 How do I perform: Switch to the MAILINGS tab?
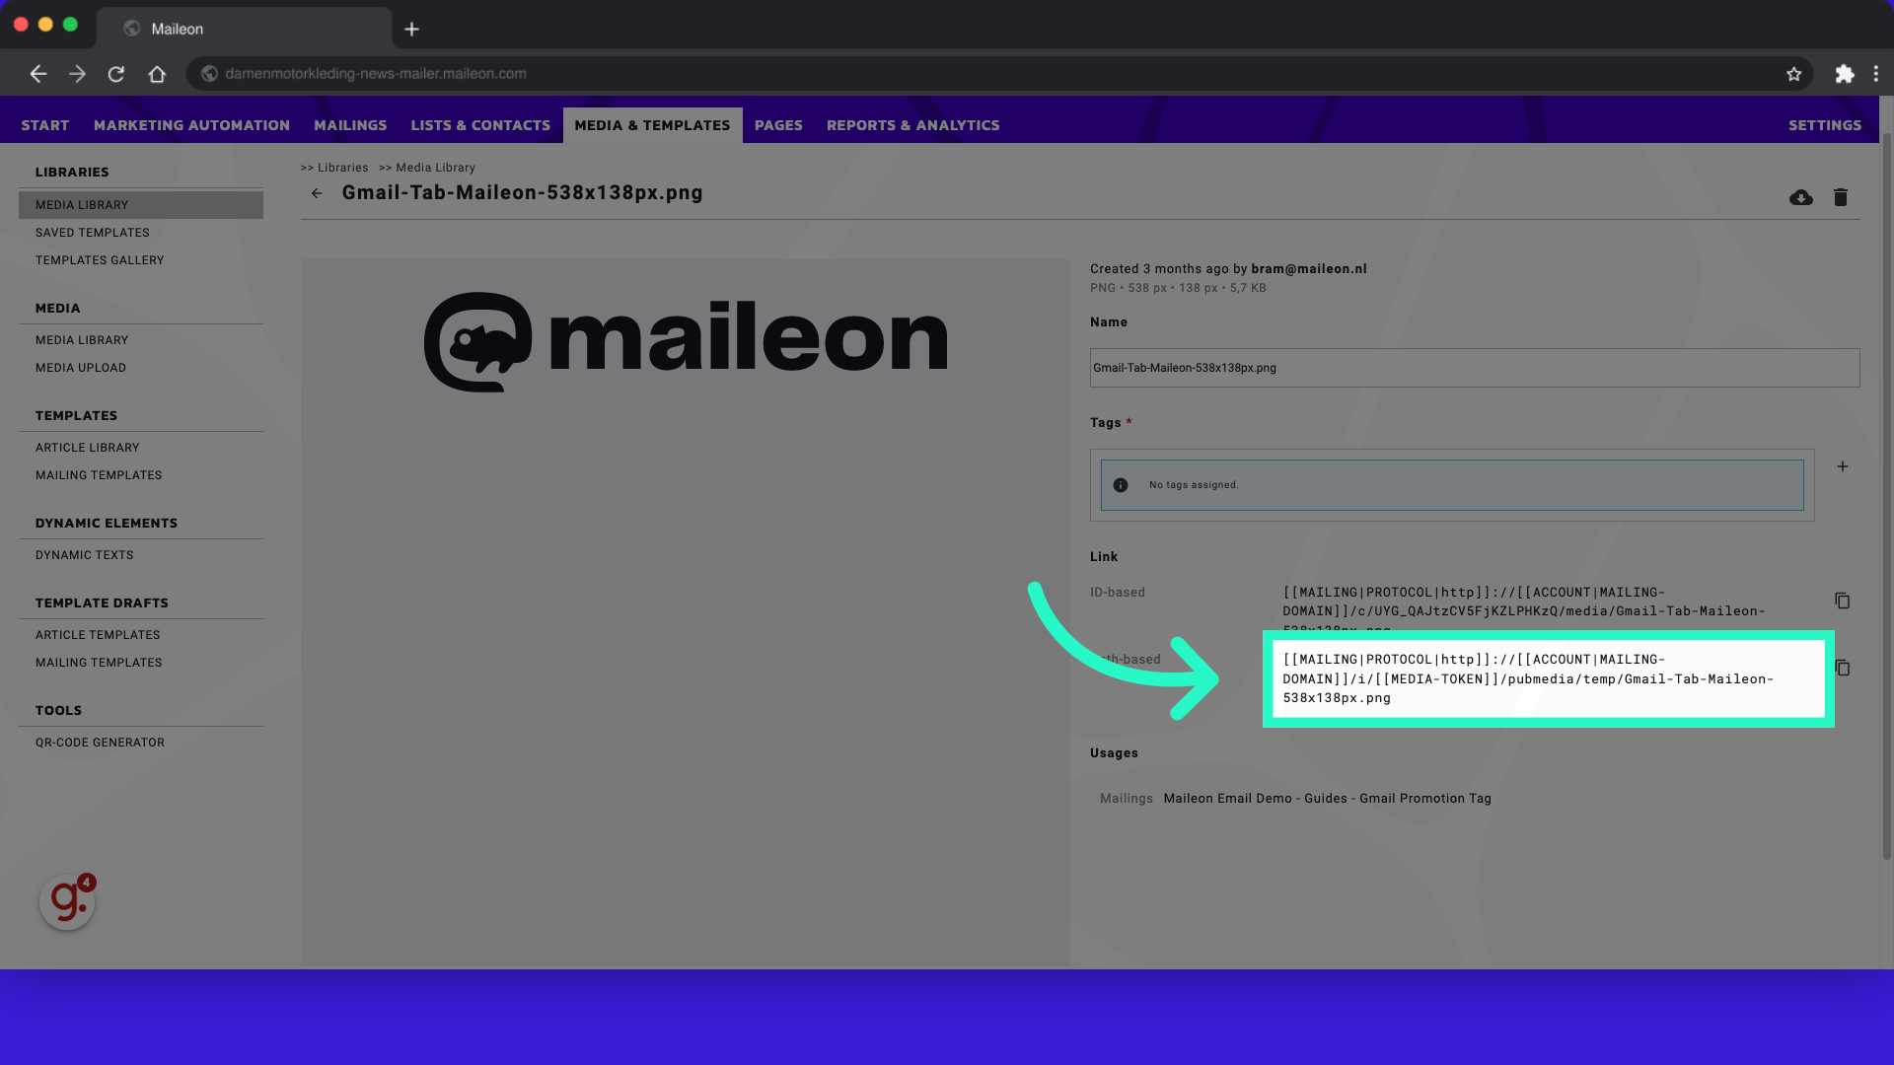350,125
